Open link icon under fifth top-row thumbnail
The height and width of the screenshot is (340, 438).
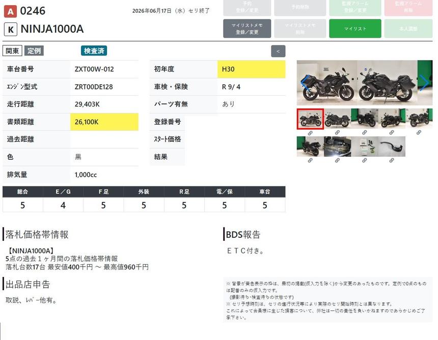(419, 132)
